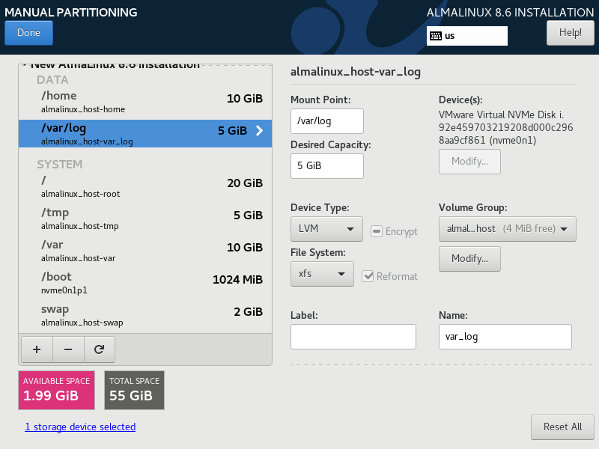Click the ALMALINUX 8.6 INSTALLATION title

coord(510,12)
